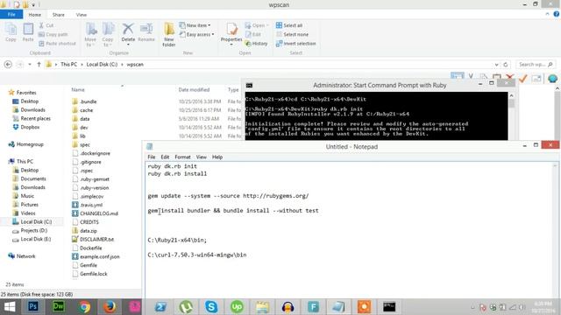Click the Rename icon in ribbon

point(146,33)
